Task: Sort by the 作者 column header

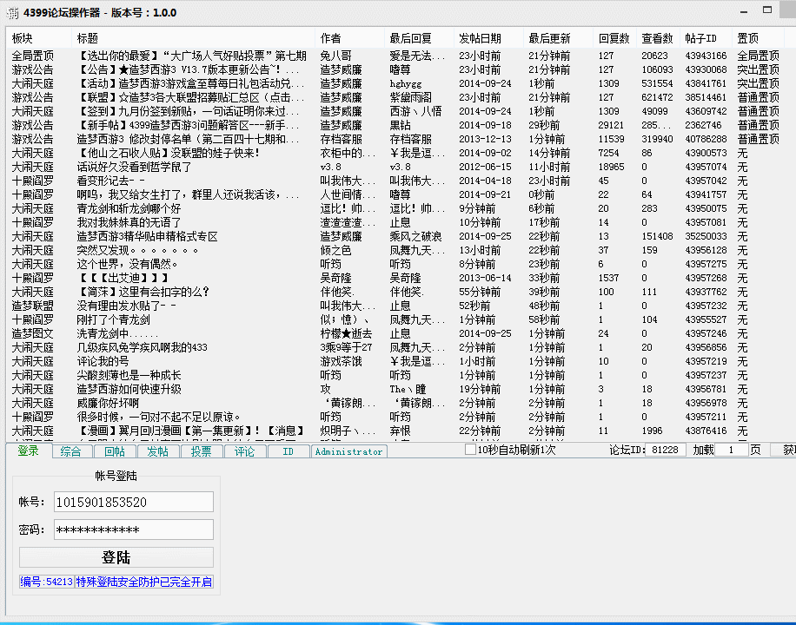Action: pyautogui.click(x=350, y=38)
